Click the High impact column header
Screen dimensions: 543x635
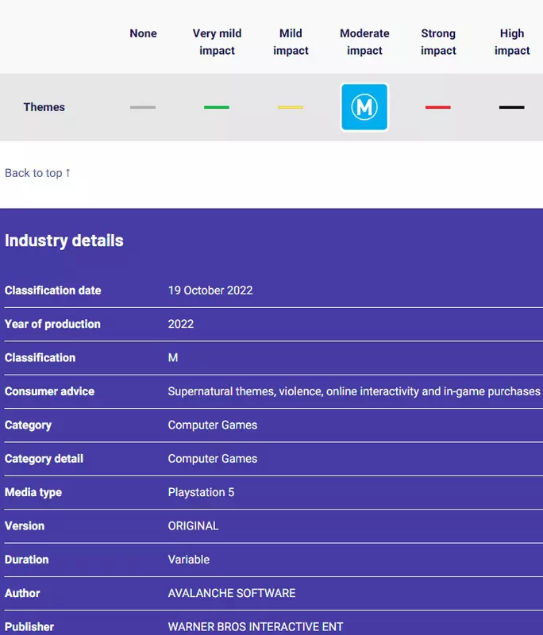coord(512,42)
